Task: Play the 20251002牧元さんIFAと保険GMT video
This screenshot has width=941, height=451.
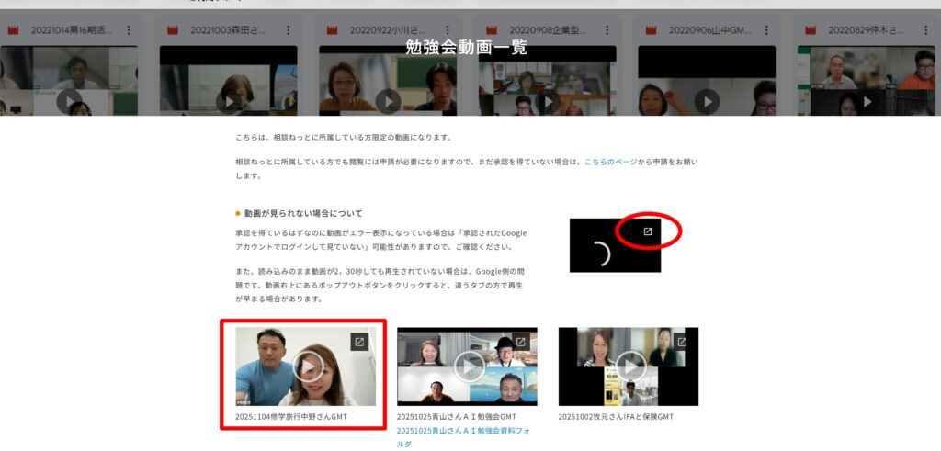Action: pos(630,367)
